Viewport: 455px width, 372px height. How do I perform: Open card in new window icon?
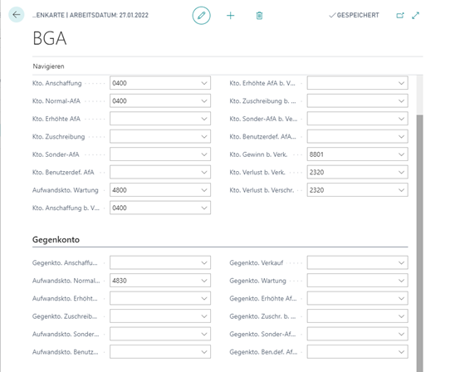400,16
